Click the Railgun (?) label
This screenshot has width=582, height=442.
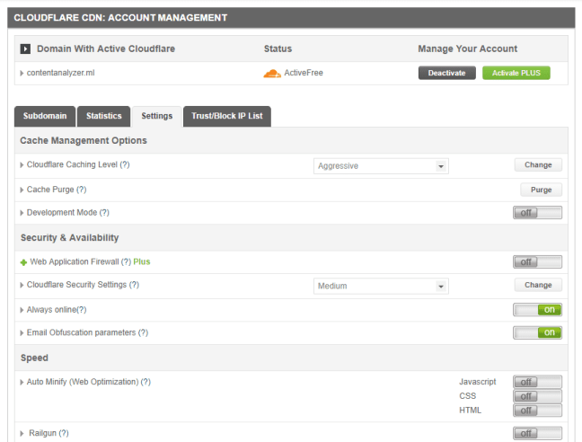pyautogui.click(x=49, y=433)
